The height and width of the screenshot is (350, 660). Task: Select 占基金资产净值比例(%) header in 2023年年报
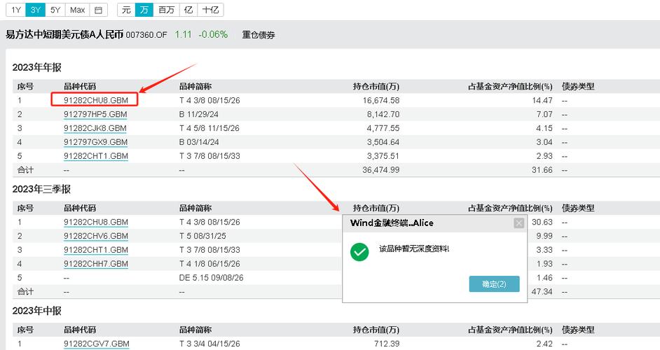[x=510, y=86]
